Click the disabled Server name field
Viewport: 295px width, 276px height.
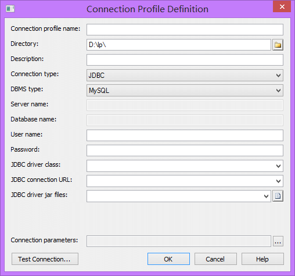185,105
